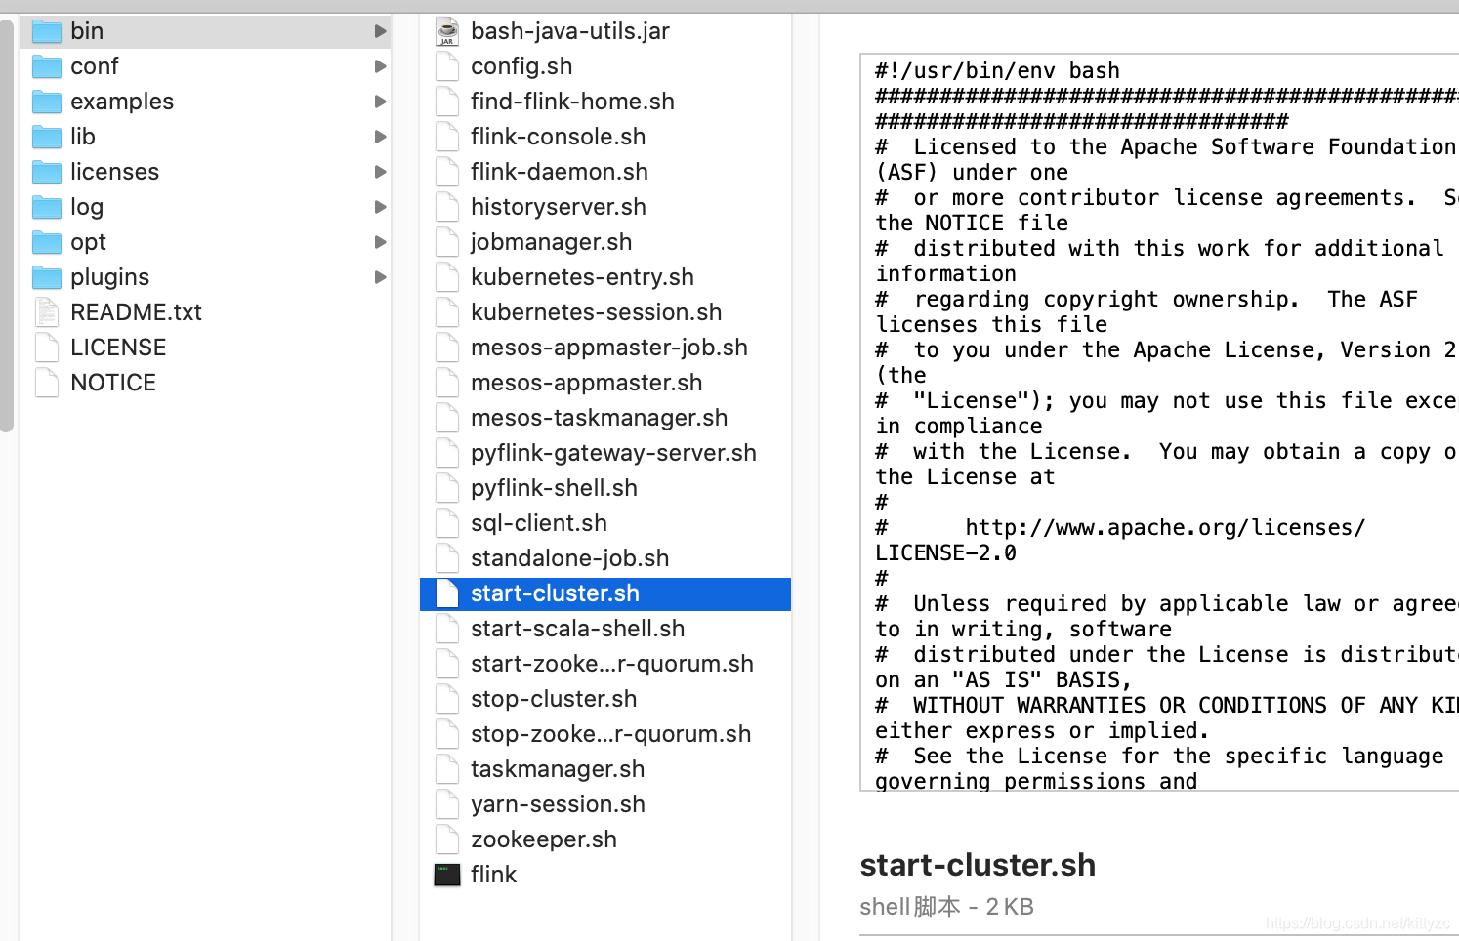Click the start-cluster.sh preview title
Image resolution: width=1459 pixels, height=941 pixels.
click(x=978, y=865)
